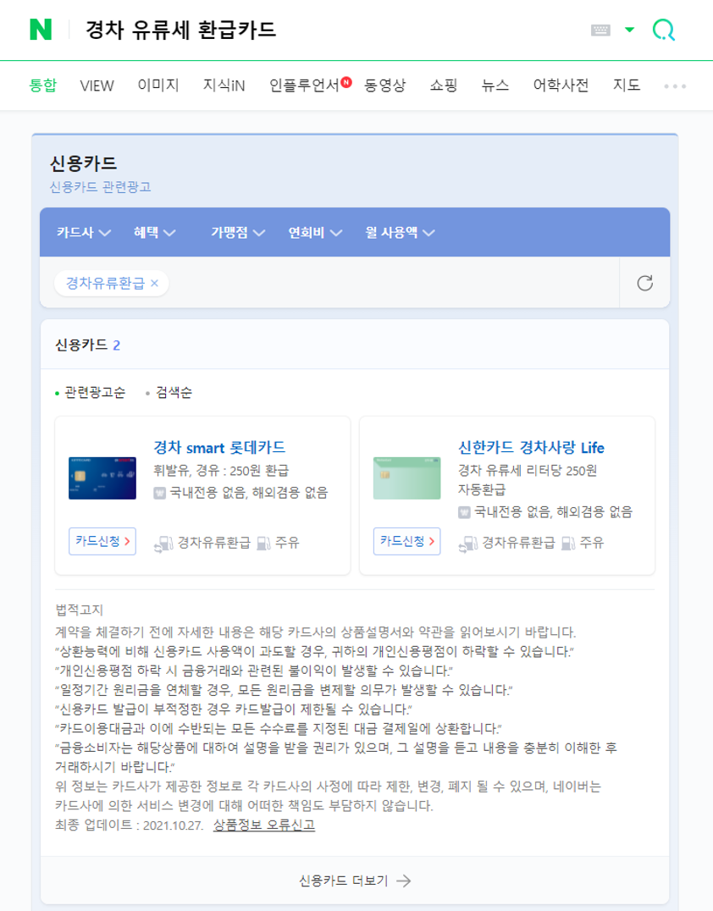The height and width of the screenshot is (911, 713).
Task: Remove the 경차유류환급 filter tag
Action: [x=155, y=283]
